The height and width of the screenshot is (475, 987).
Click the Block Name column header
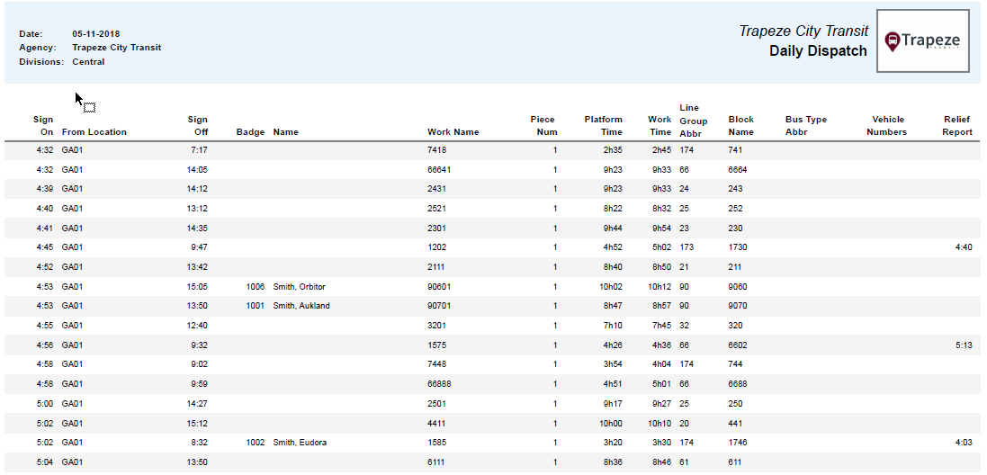[741, 126]
